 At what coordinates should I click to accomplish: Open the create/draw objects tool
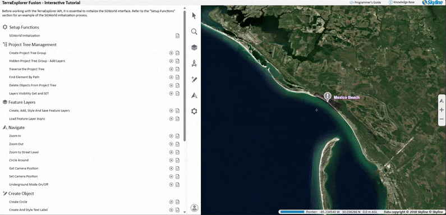coord(194,80)
